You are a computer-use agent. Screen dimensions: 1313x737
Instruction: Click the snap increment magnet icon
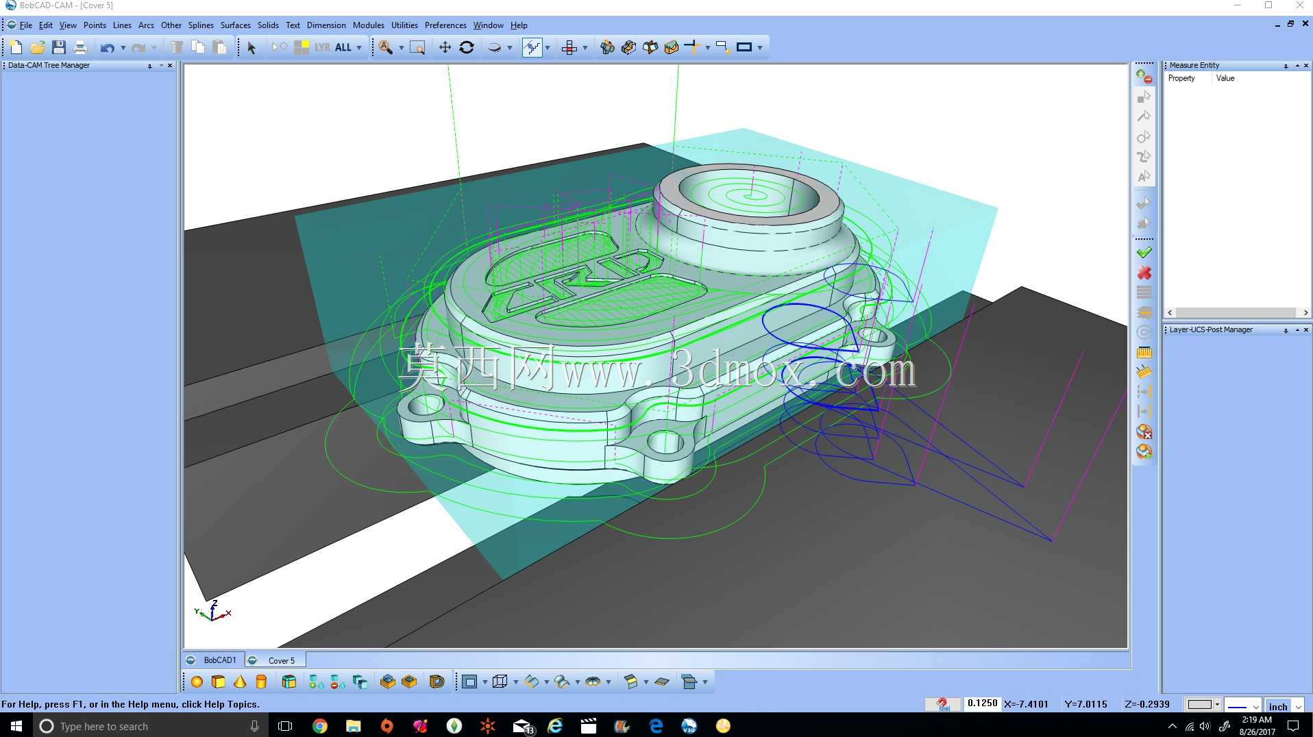[x=943, y=704]
